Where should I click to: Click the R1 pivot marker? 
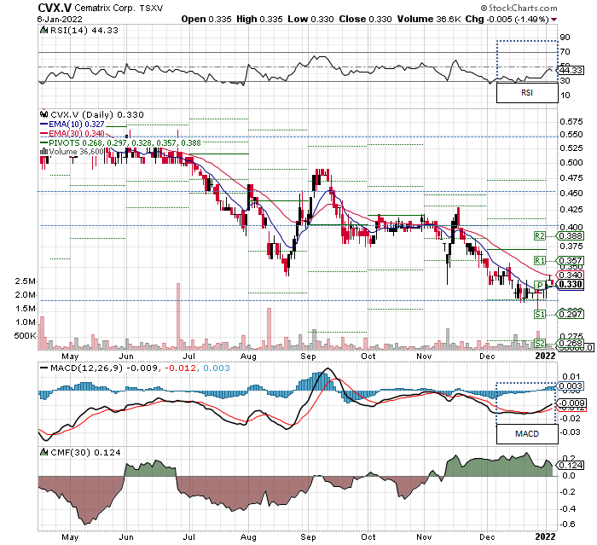click(x=540, y=260)
